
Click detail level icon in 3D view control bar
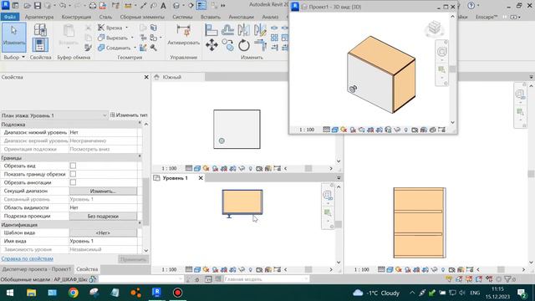[x=327, y=130]
